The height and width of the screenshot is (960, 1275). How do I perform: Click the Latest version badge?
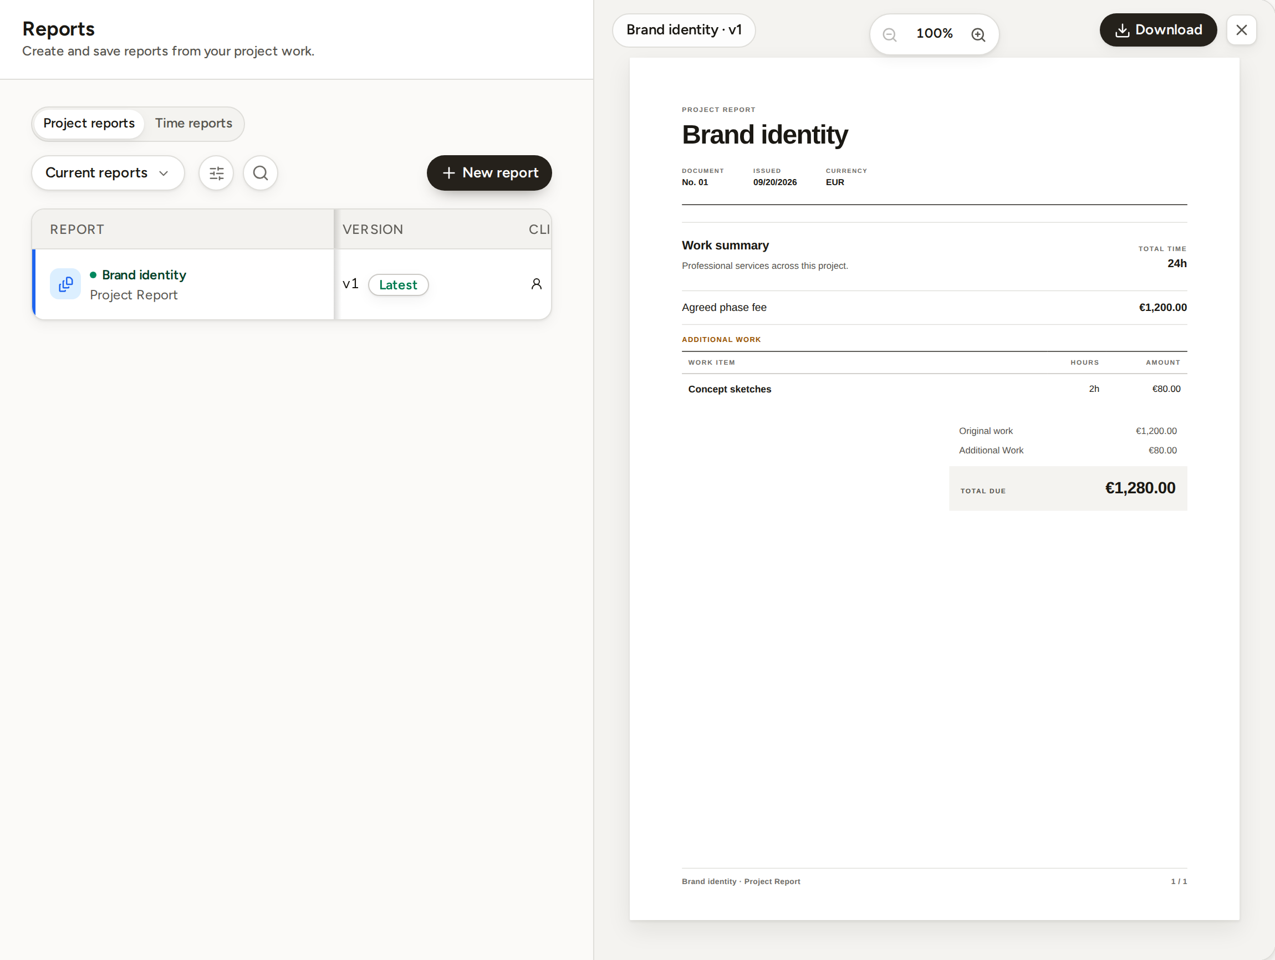pos(398,285)
